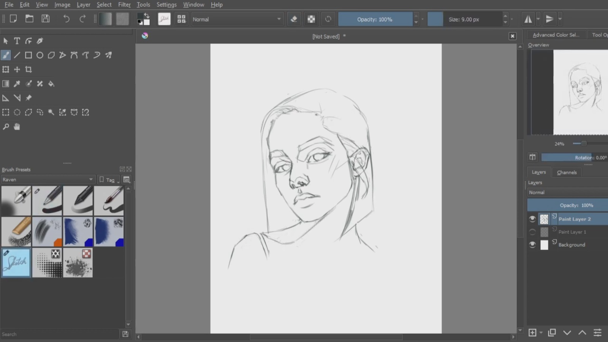
Task: Create a new document
Action: [x=13, y=19]
